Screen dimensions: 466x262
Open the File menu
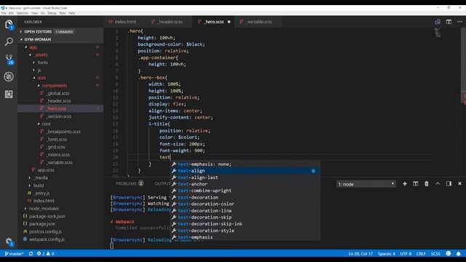(4, 13)
